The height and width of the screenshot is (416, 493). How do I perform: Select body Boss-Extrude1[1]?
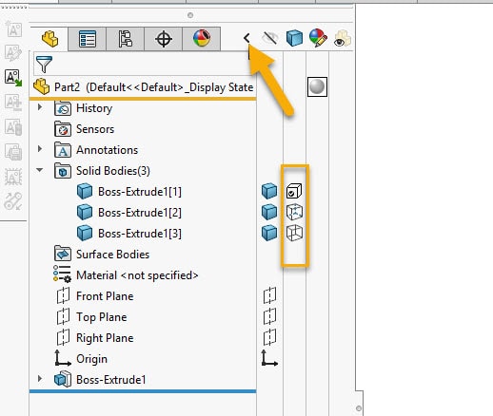(140, 192)
